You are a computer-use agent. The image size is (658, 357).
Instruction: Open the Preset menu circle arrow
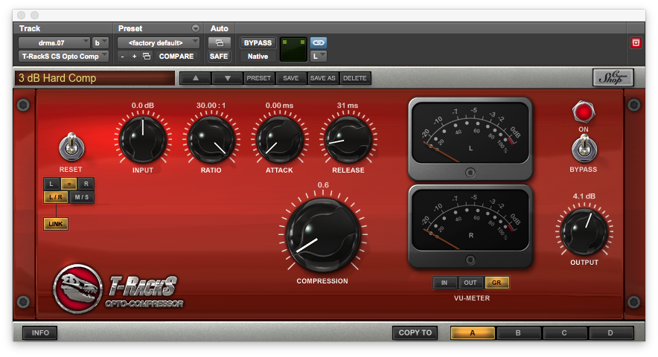(x=196, y=28)
